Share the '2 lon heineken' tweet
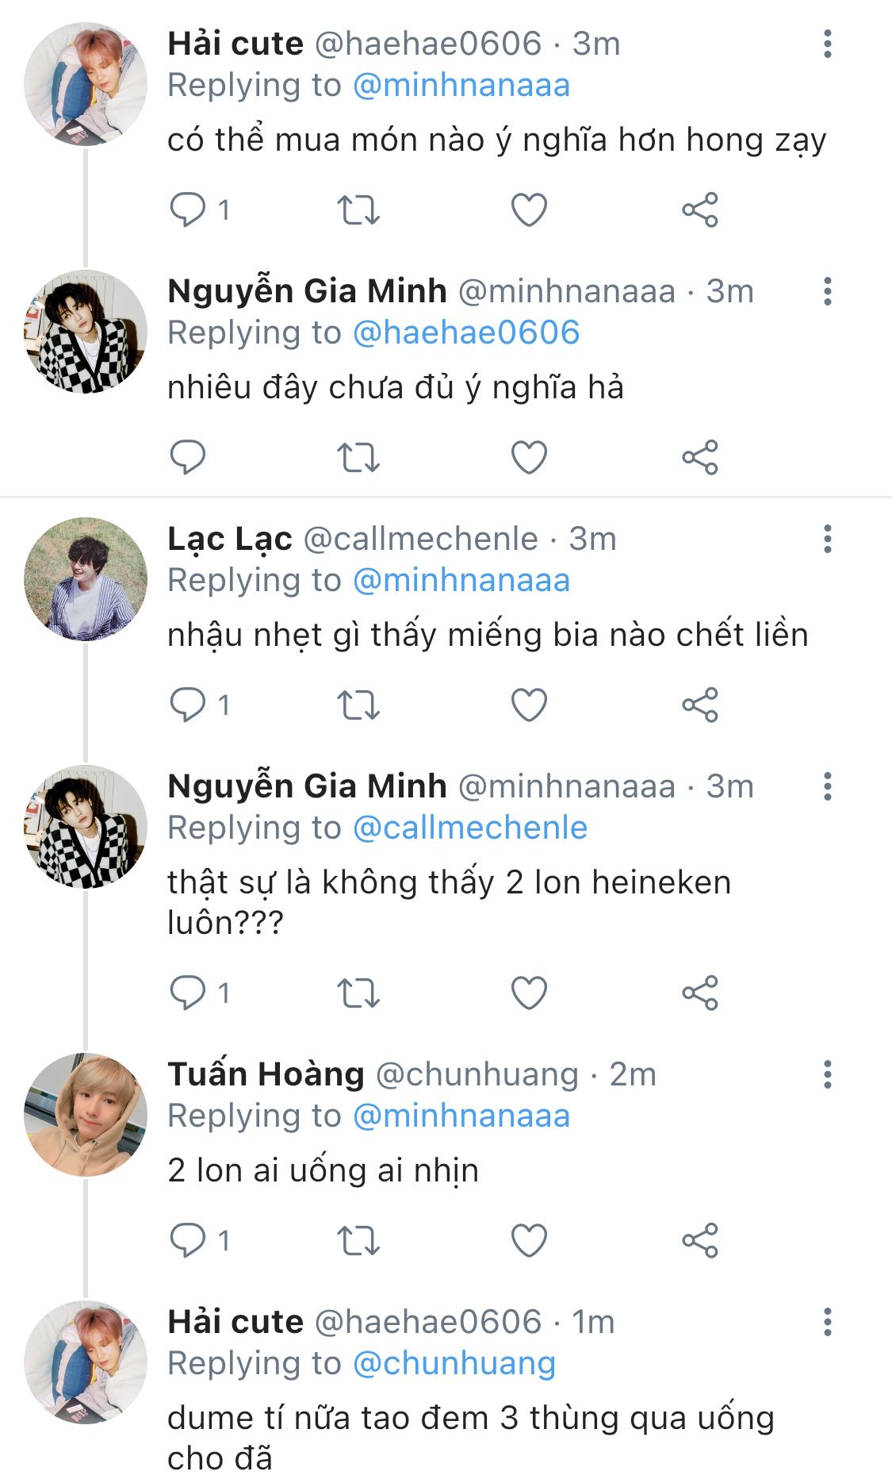The width and height of the screenshot is (892, 1479). click(x=699, y=993)
